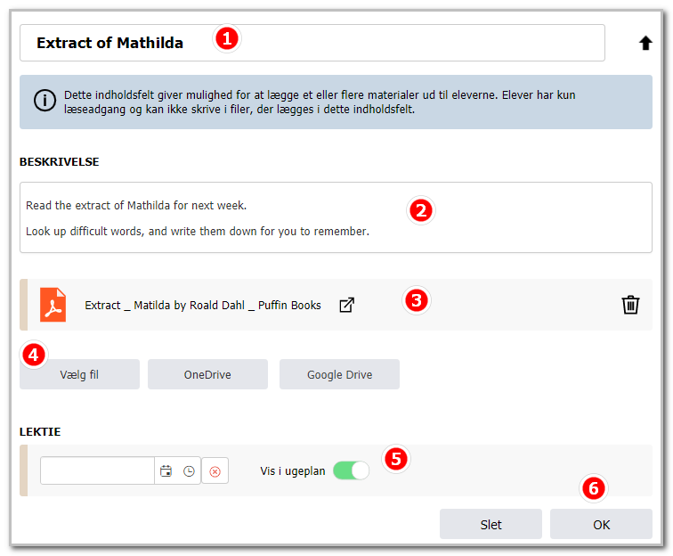The width and height of the screenshot is (673, 556).
Task: Open the calendar date picker
Action: coord(166,471)
